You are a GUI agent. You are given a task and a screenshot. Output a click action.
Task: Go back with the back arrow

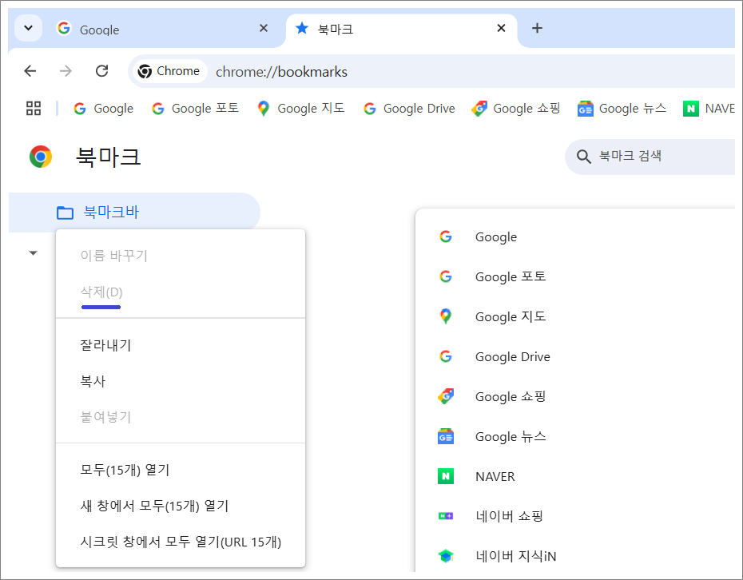pyautogui.click(x=30, y=71)
